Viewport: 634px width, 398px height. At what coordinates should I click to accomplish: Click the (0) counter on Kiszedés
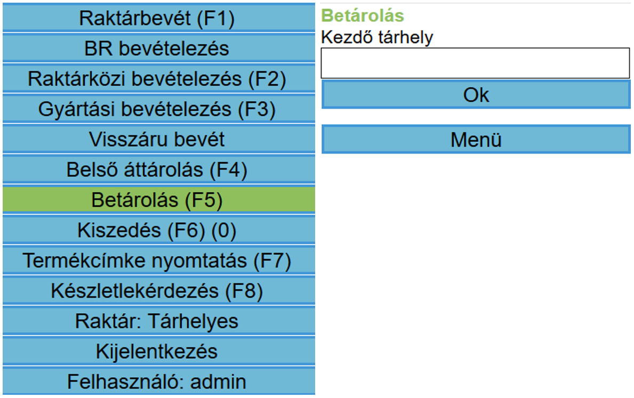pos(223,230)
